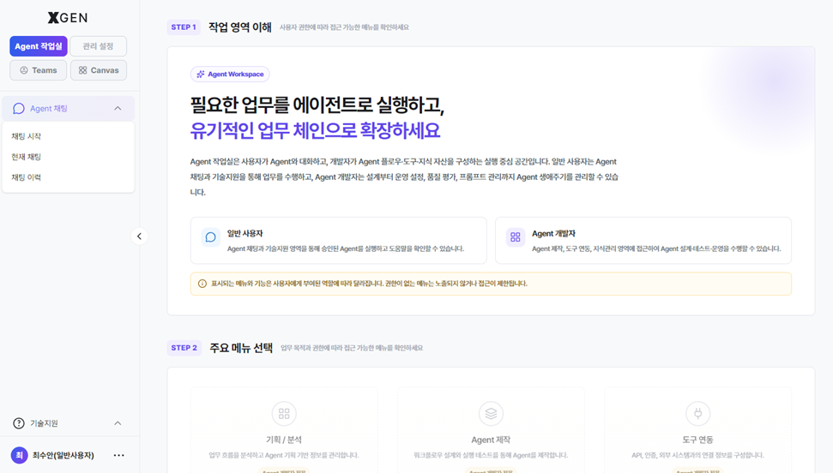Image resolution: width=833 pixels, height=473 pixels.
Task: Click the Agent 채팅 speech bubble icon
Action: click(x=19, y=108)
